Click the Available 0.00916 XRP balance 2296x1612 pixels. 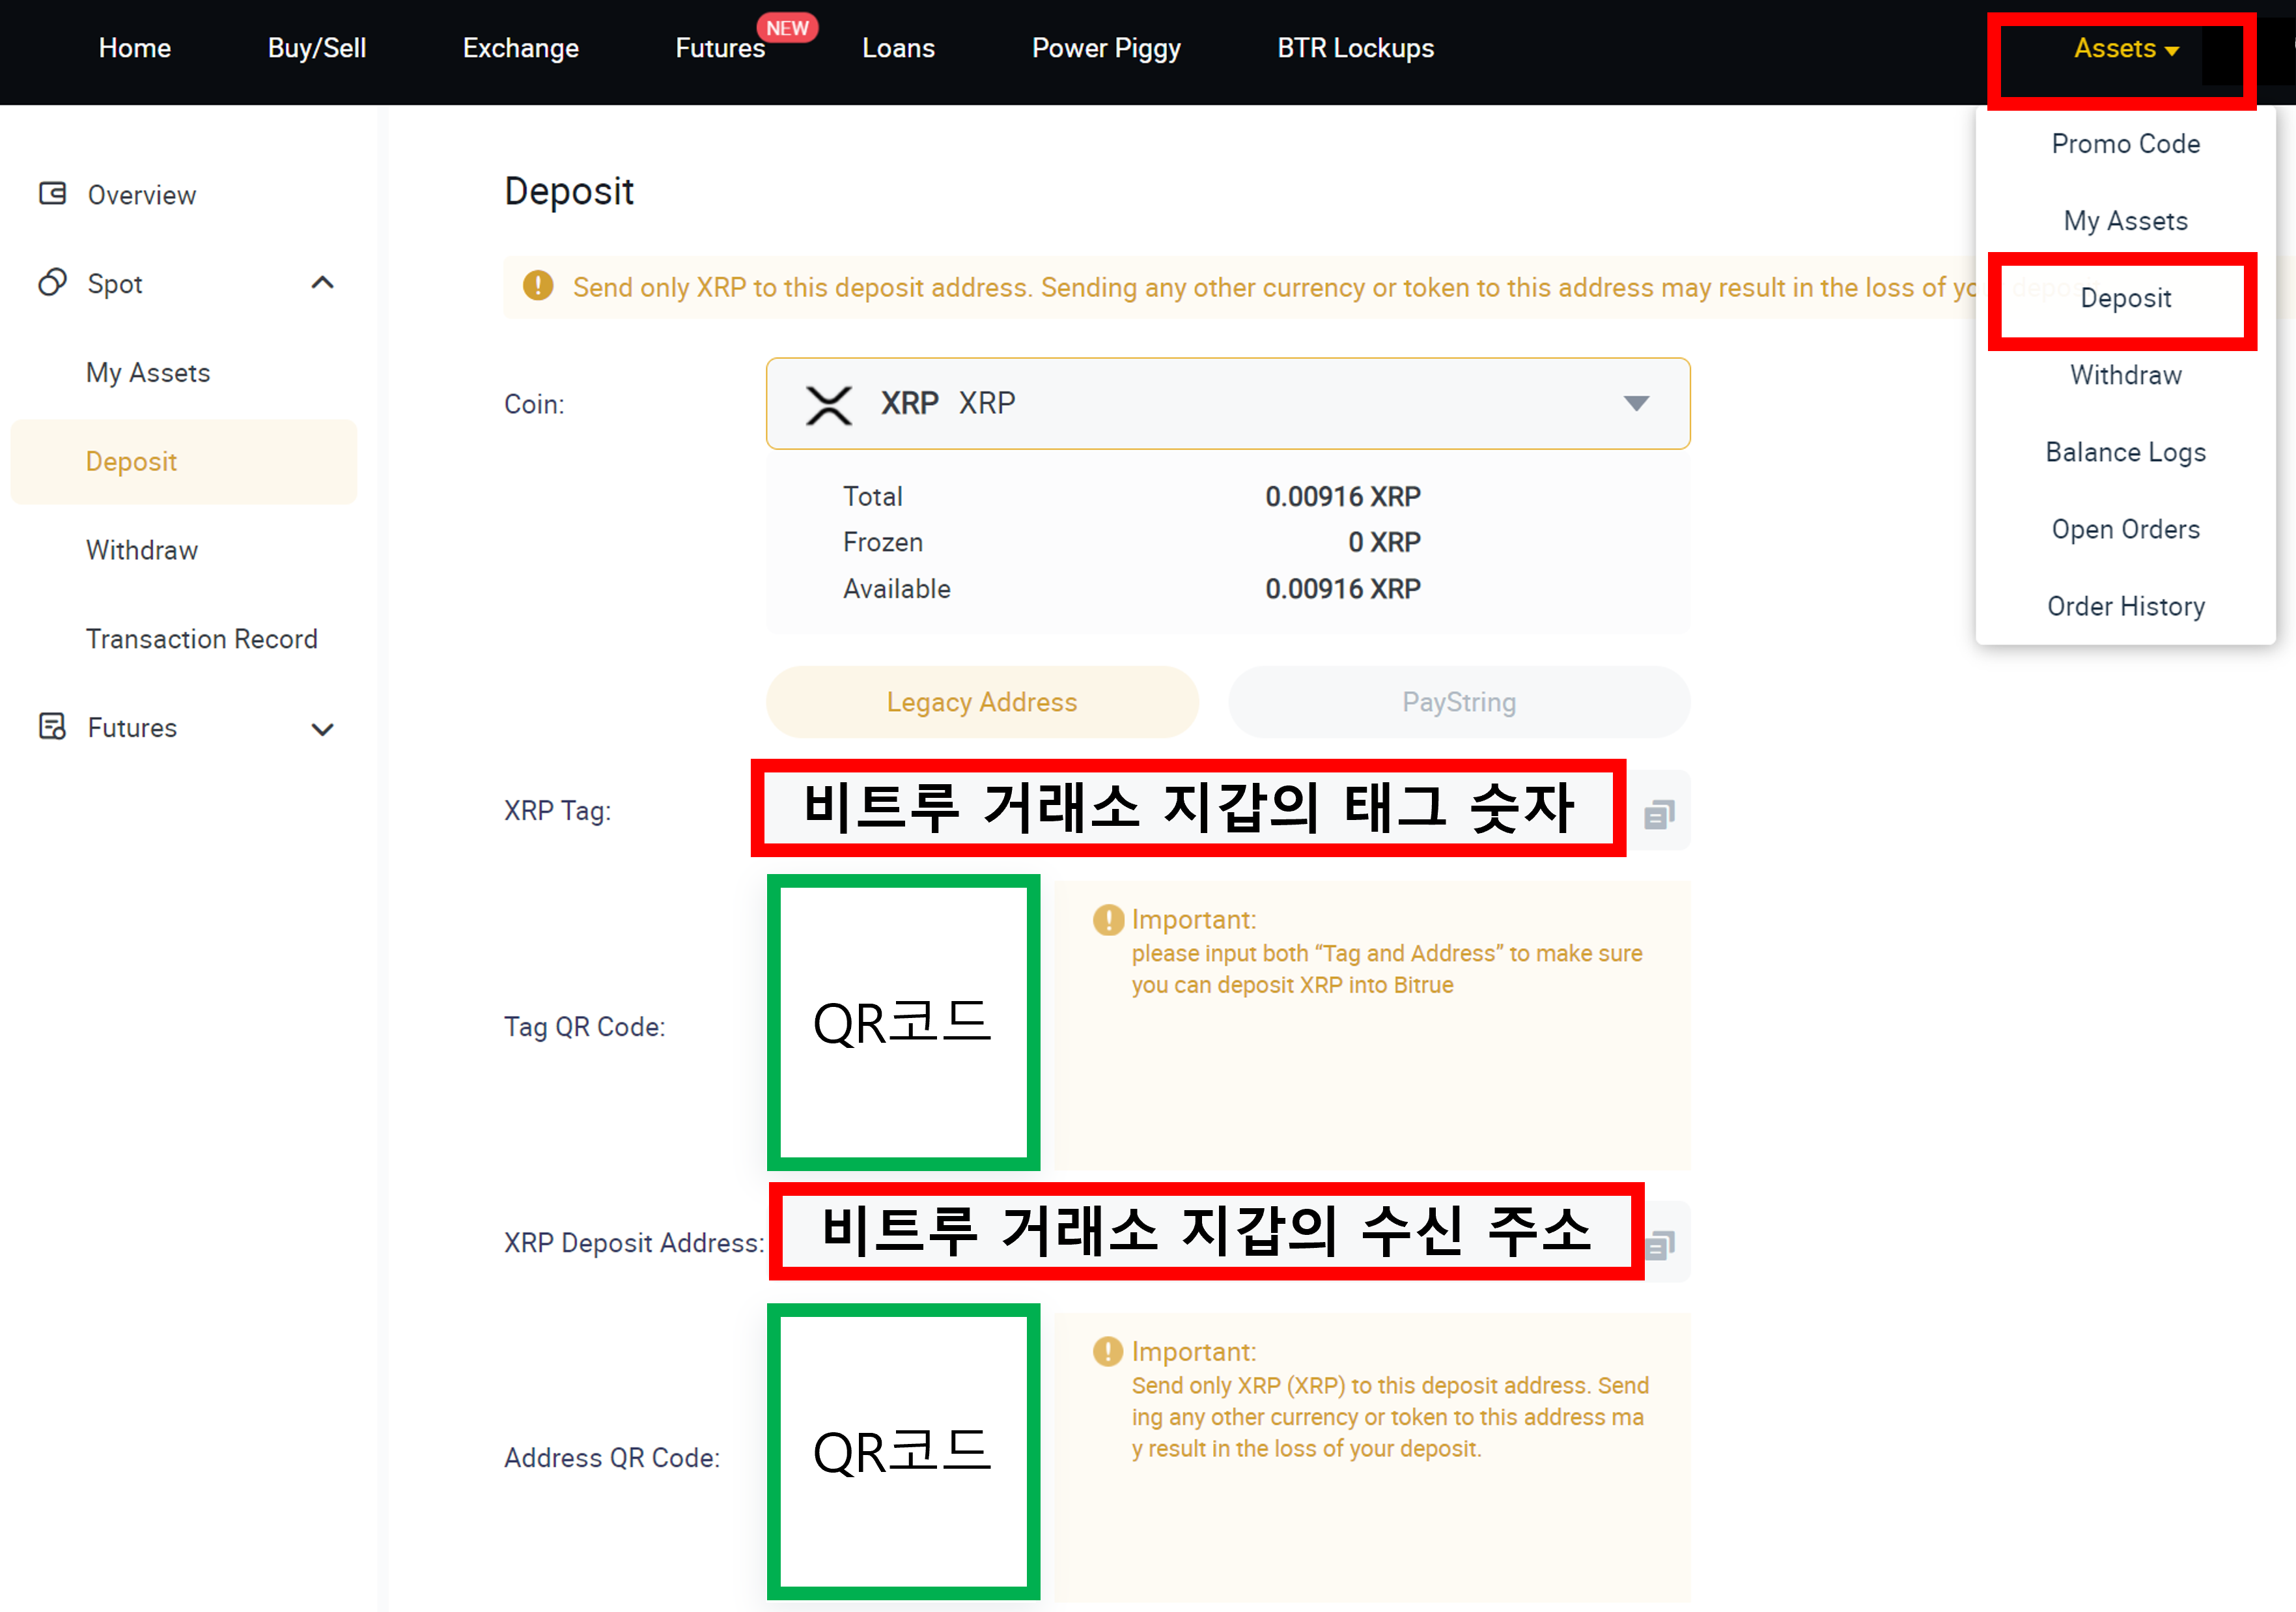(x=1342, y=589)
